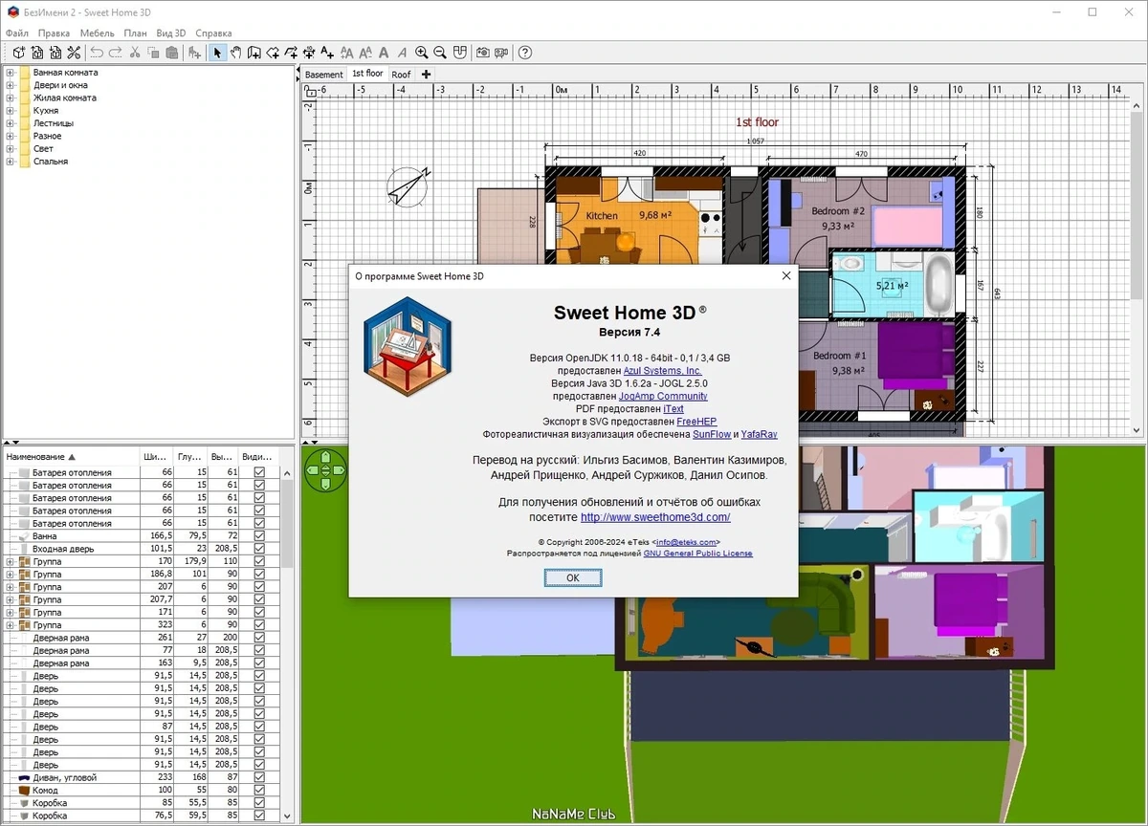Image resolution: width=1148 pixels, height=826 pixels.
Task: Open the Мебель menu
Action: (97, 33)
